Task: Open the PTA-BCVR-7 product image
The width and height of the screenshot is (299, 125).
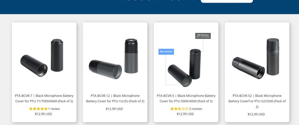Action: click(x=44, y=57)
